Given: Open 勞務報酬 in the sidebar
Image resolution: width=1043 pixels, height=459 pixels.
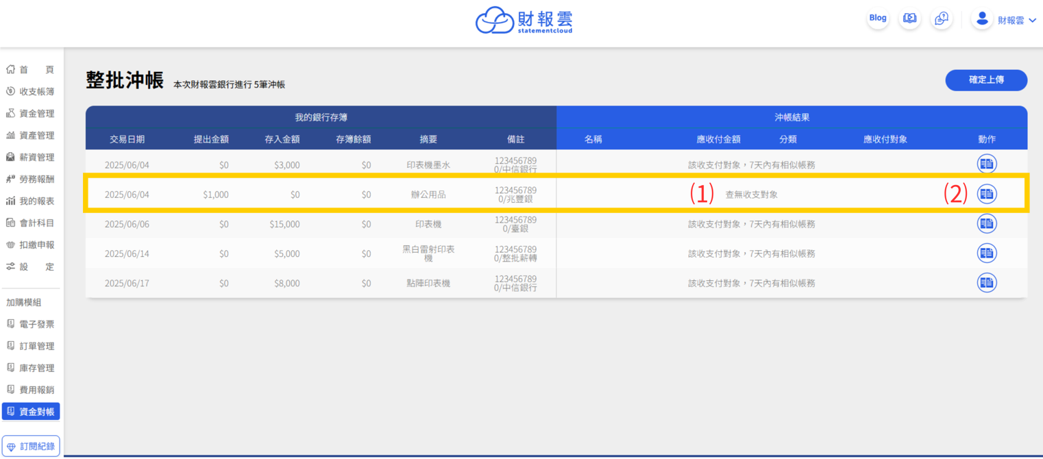Looking at the screenshot, I should (x=30, y=179).
